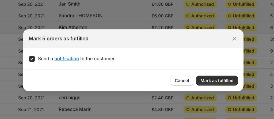Click the dialog title Mark 5 orders
Screen dimensions: 274x119
point(59,39)
